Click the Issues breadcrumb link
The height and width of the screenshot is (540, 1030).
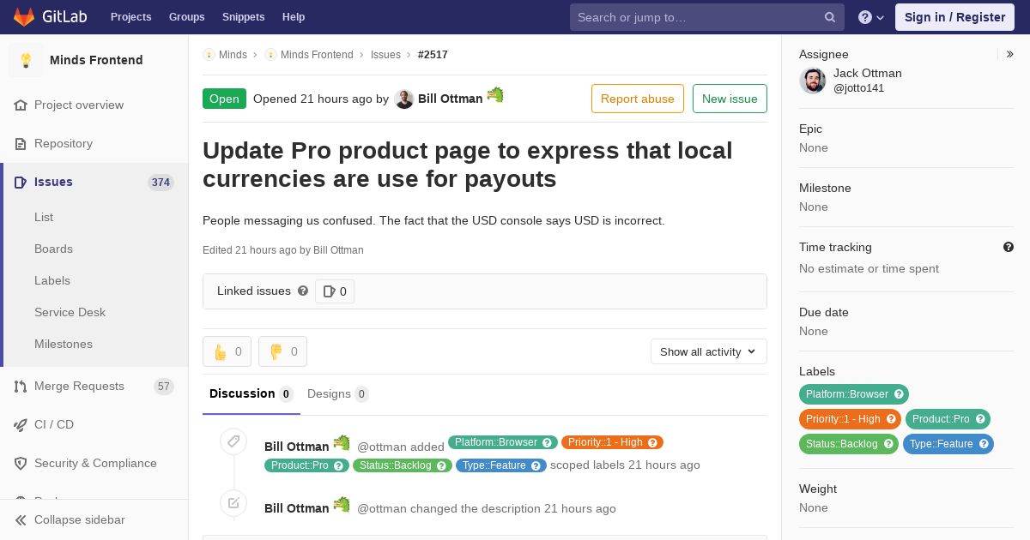(385, 54)
